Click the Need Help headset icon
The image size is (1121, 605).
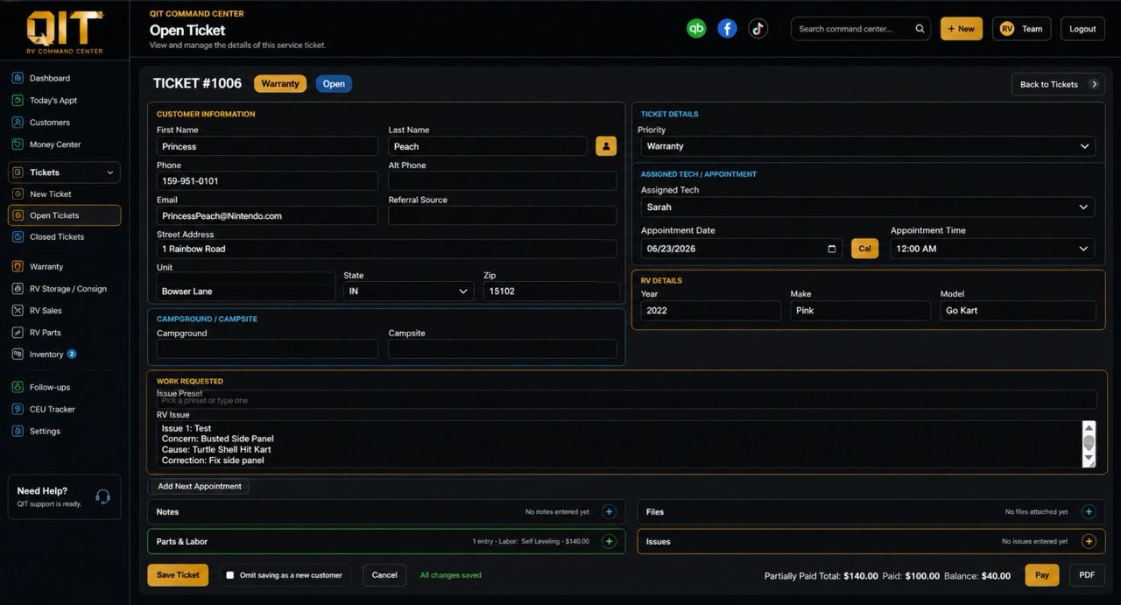pos(102,496)
